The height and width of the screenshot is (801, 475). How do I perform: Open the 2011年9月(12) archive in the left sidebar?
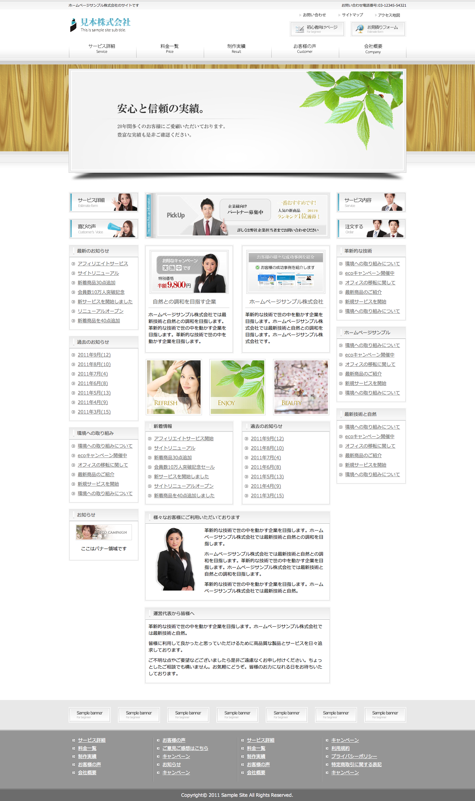94,355
